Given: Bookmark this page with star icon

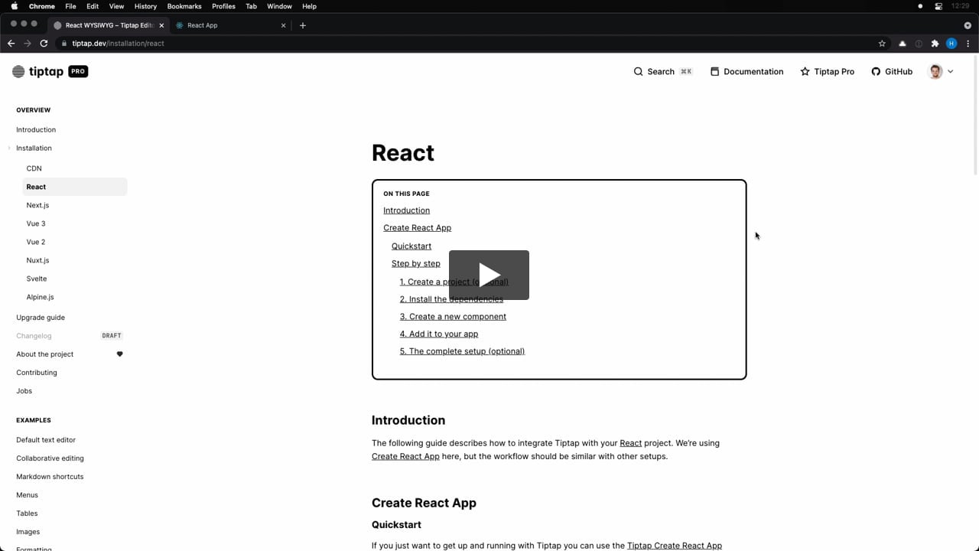Looking at the screenshot, I should [882, 44].
